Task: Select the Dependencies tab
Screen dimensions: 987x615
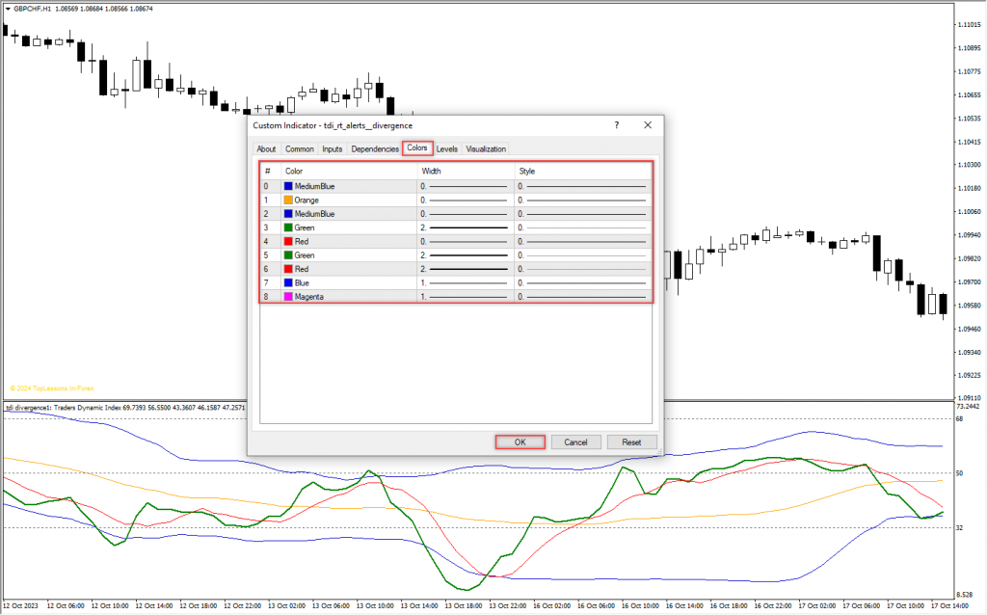Action: pos(375,149)
